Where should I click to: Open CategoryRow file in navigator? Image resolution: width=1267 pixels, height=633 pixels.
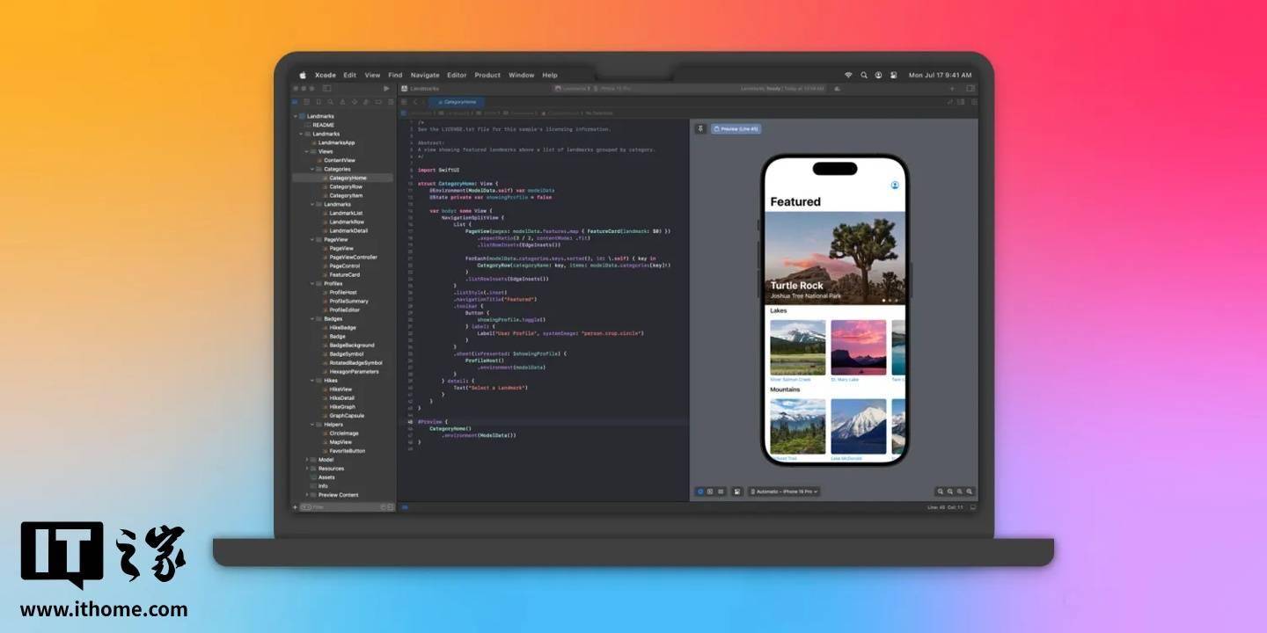346,186
